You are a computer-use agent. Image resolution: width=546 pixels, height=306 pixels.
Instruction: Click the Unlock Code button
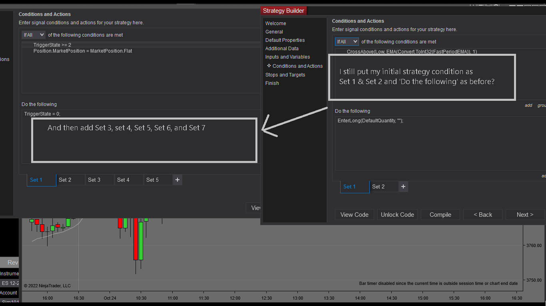point(397,215)
